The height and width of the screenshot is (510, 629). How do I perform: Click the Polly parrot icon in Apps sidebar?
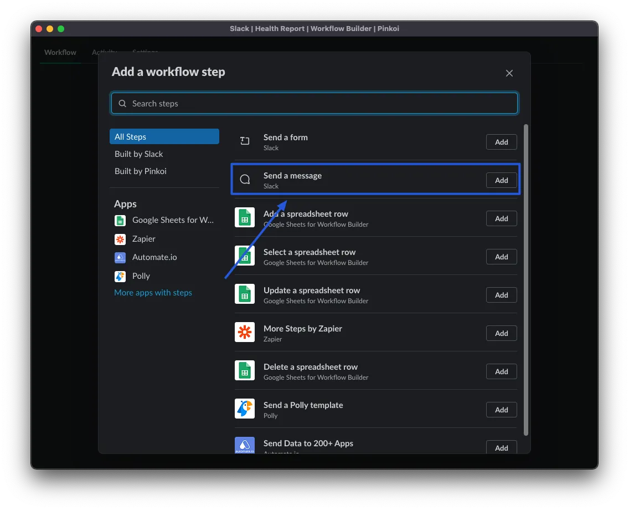tap(120, 276)
